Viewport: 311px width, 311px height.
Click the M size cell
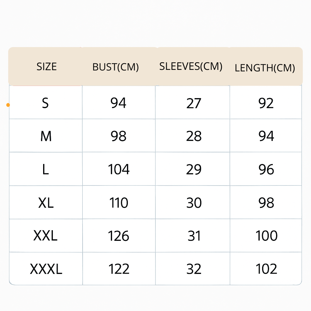coord(46,136)
